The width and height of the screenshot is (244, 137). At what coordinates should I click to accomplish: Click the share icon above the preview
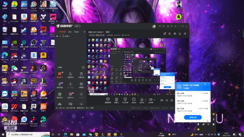(185, 33)
